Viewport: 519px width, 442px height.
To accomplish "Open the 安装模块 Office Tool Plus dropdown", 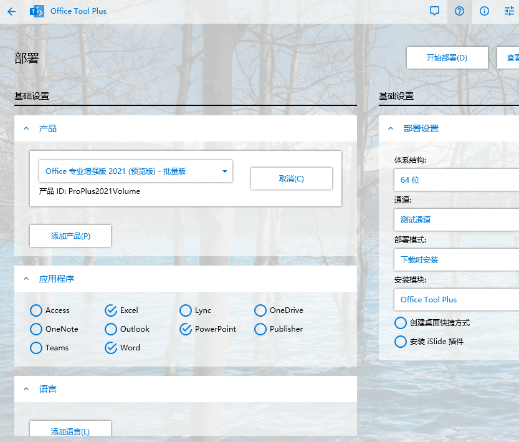I will [x=457, y=299].
